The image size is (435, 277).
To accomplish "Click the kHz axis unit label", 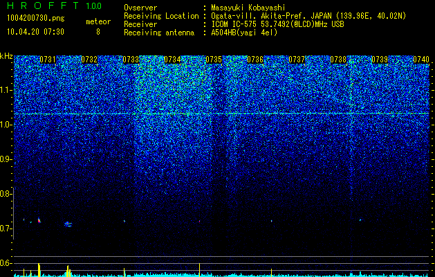I will click(x=6, y=56).
